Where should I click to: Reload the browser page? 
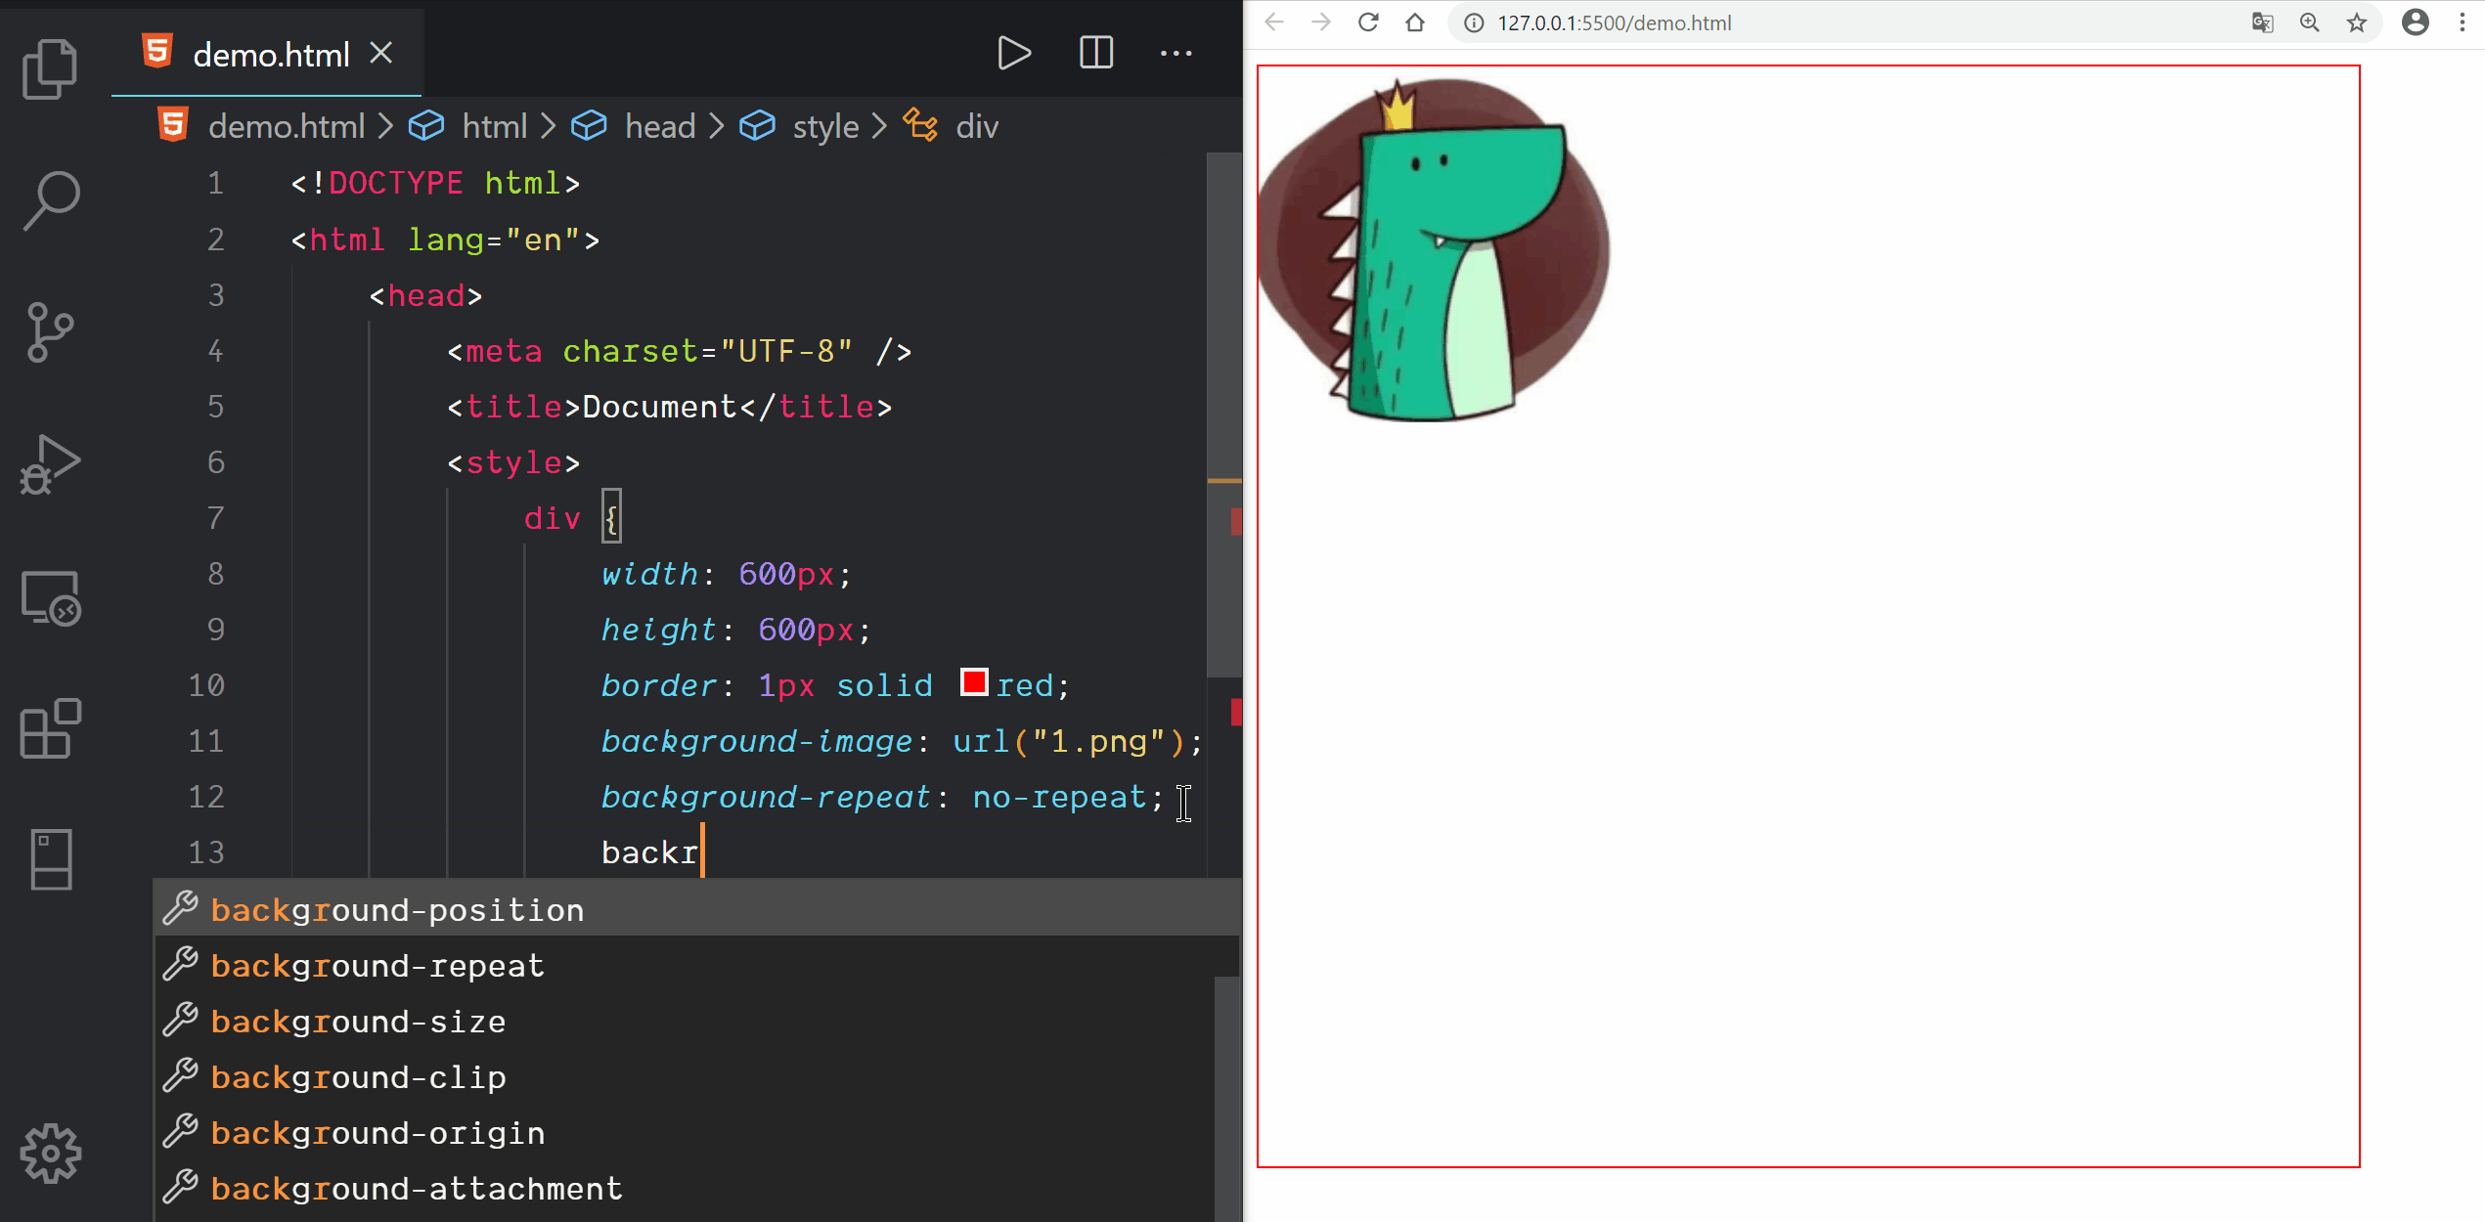pyautogui.click(x=1368, y=22)
